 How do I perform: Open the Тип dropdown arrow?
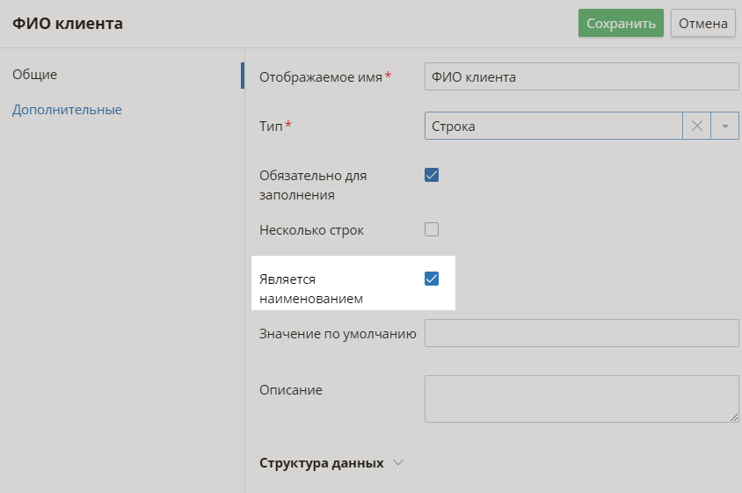724,127
